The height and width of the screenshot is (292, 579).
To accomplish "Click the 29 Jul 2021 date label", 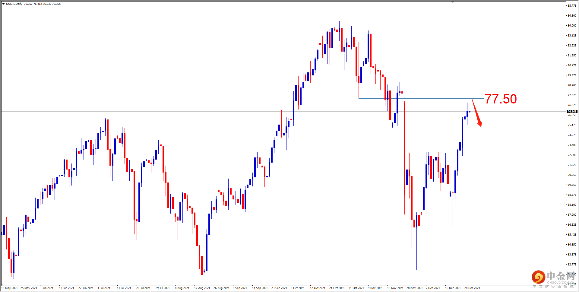I will (163, 288).
